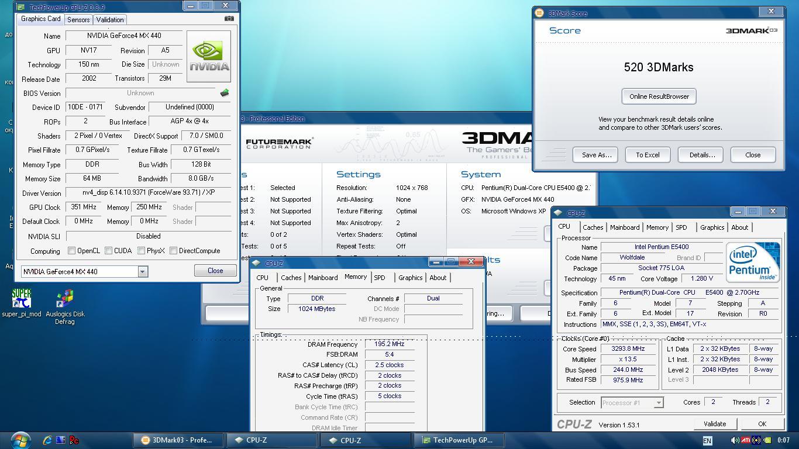Open SPD tab in CPU-Z Memory window
Image resolution: width=799 pixels, height=449 pixels.
(379, 278)
